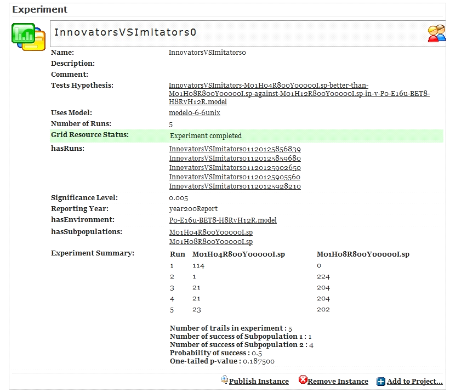This screenshot has width=450, height=392.
Task: Open run InnovatorsVSImitators0120125905560
Action: 235,177
